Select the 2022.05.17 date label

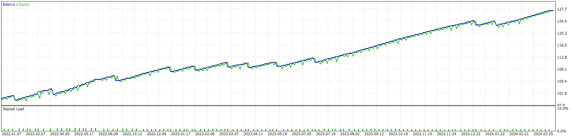pyautogui.click(x=84, y=134)
